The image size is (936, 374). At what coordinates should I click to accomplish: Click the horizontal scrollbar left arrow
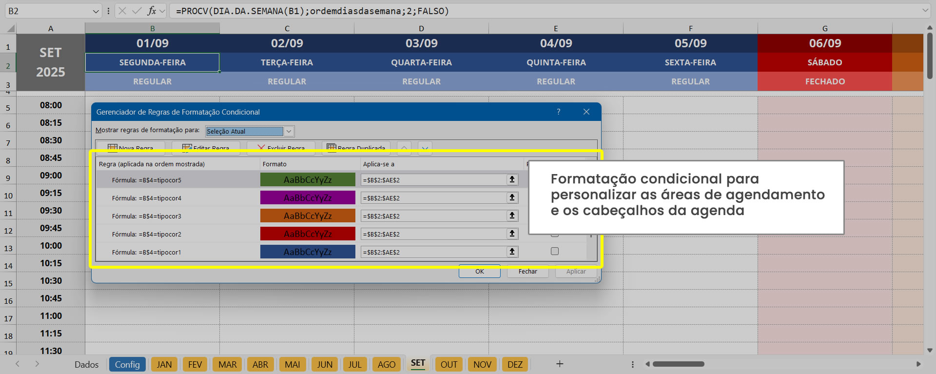pyautogui.click(x=647, y=364)
